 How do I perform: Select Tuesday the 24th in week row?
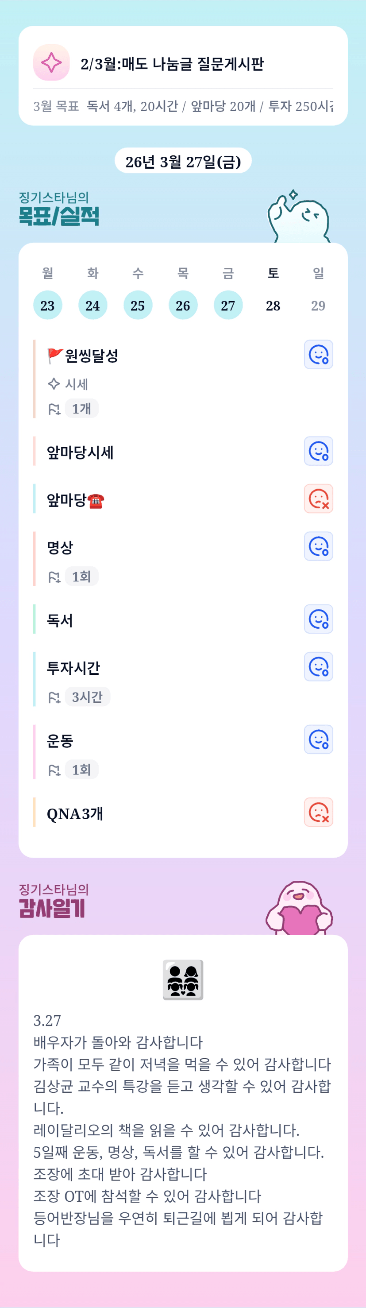point(92,305)
